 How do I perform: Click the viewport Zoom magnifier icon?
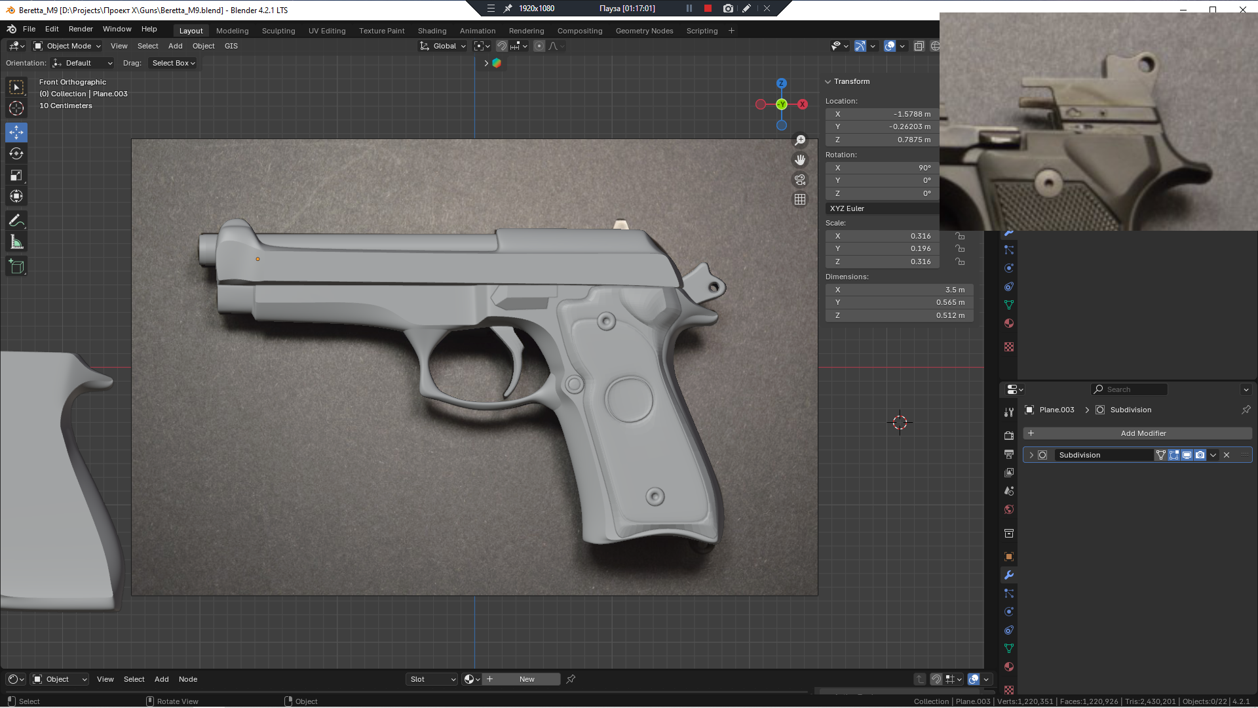[x=800, y=140]
